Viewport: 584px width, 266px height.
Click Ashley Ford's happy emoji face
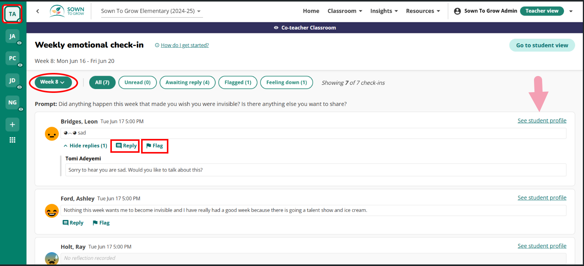(x=52, y=211)
